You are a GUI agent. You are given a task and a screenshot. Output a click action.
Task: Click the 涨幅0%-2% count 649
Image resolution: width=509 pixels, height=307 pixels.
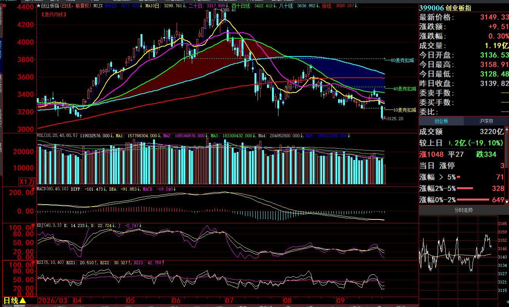pos(498,200)
